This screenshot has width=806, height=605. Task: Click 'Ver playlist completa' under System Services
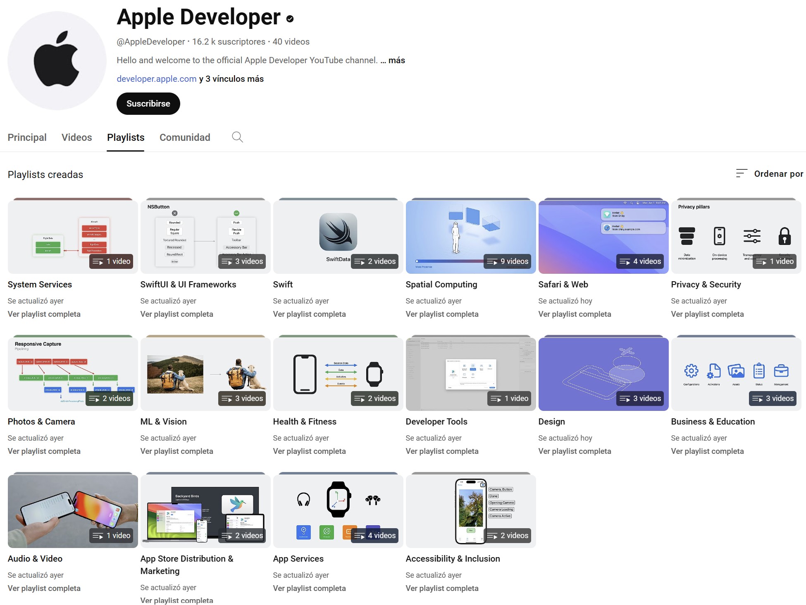[44, 314]
